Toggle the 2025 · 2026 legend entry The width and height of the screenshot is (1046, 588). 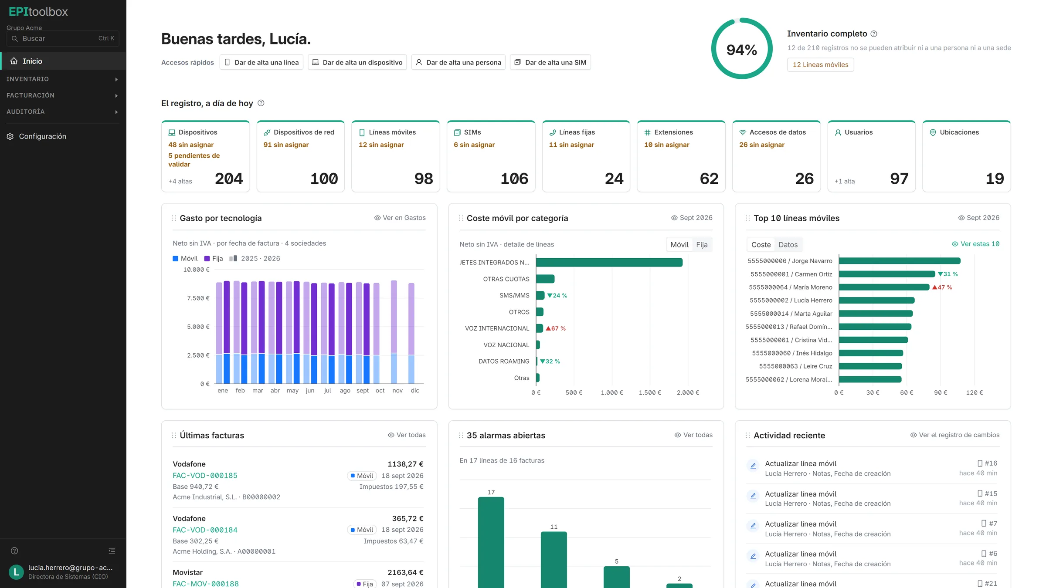[x=255, y=259]
